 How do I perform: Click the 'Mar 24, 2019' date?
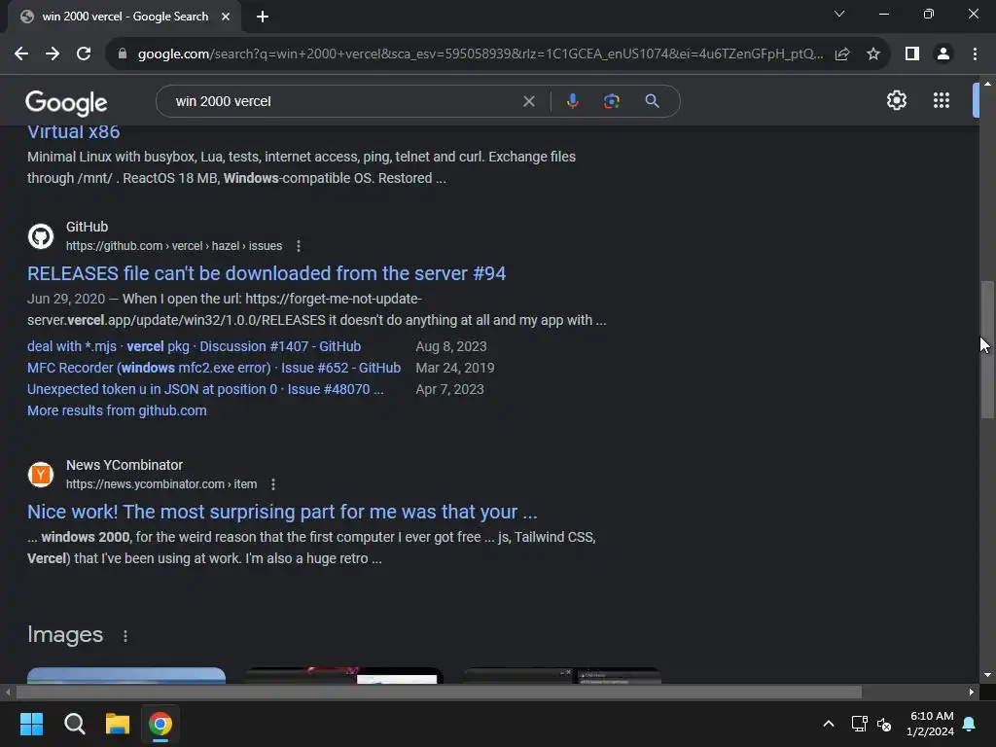click(455, 369)
